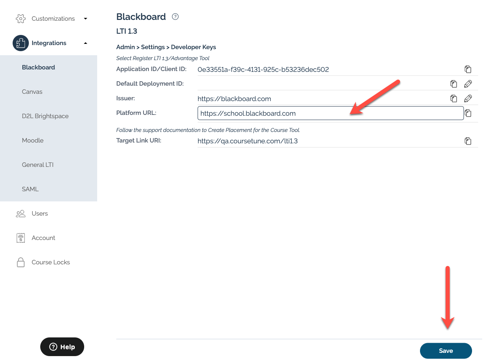
Task: Click the Platform URL label
Action: click(136, 113)
